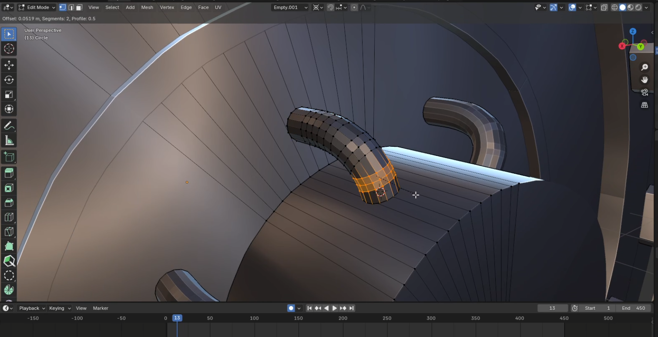Enable vertex select mode

63,7
